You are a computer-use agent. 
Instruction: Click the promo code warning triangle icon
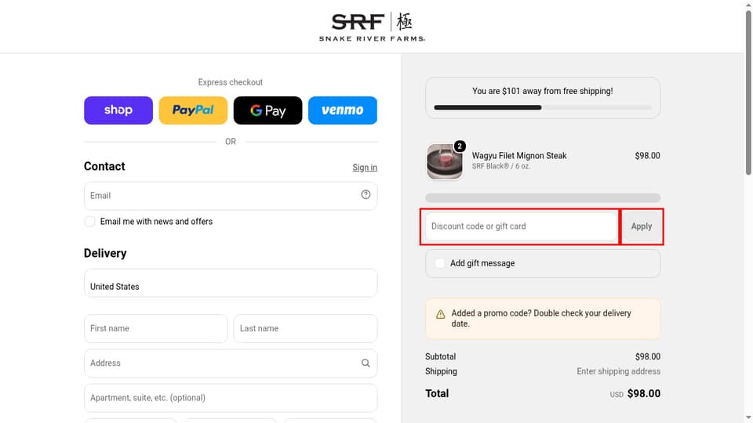[x=440, y=315]
